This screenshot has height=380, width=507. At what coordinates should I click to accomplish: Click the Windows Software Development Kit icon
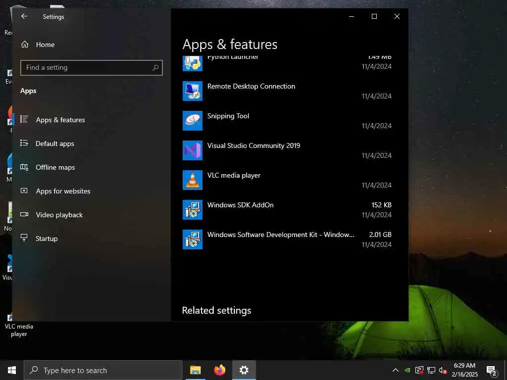click(193, 239)
